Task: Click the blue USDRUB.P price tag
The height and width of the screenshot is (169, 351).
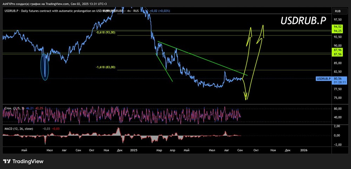Action: (324, 79)
